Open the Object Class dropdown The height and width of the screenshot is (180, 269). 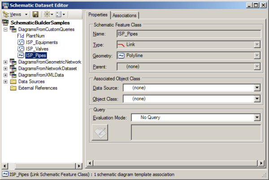click(x=257, y=98)
